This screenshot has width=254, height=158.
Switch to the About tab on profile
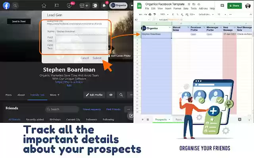pyautogui.click(x=21, y=95)
